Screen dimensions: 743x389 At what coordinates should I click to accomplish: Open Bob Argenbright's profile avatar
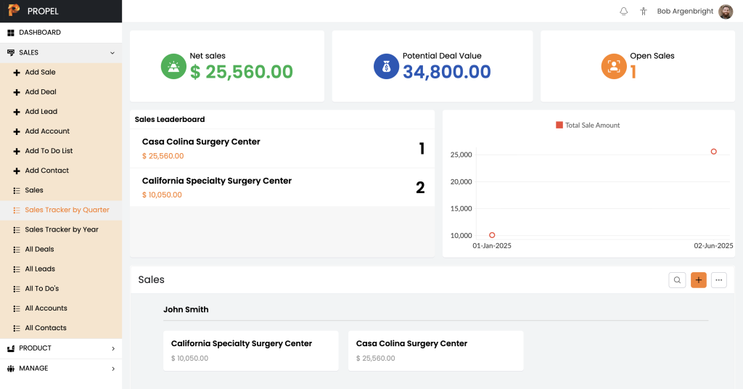(726, 12)
